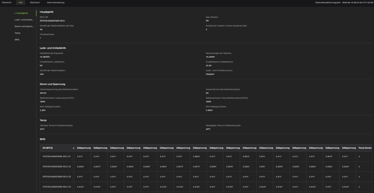The image size is (374, 193).
Task: Switch to the Historisch tab
Action: point(35,2)
